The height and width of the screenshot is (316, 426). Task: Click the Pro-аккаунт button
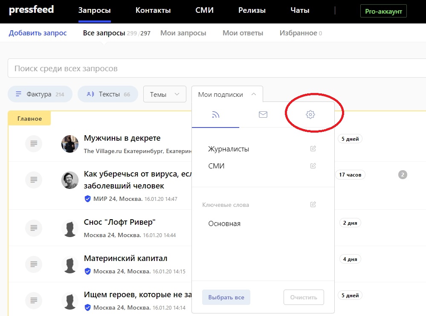pos(383,11)
